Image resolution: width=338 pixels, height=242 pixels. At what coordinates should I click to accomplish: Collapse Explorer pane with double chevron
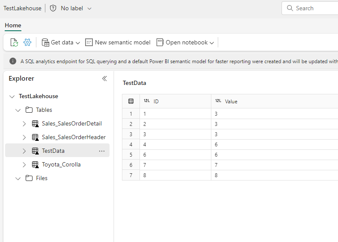tap(104, 79)
